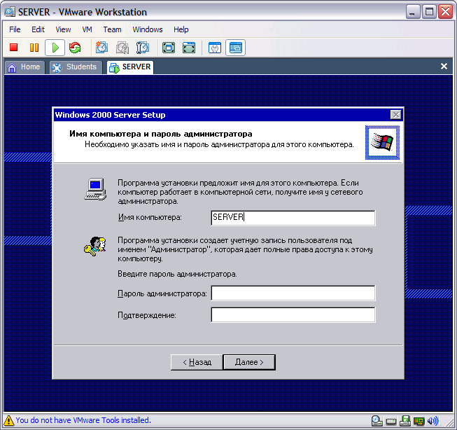
Task: Click the Console view toolbar icon
Action: point(235,48)
